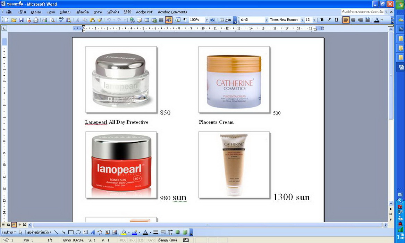Open the Document Map icon
The image size is (405, 243).
coord(178,20)
